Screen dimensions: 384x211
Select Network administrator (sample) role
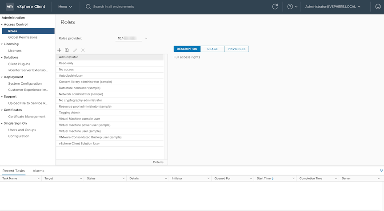(110, 94)
